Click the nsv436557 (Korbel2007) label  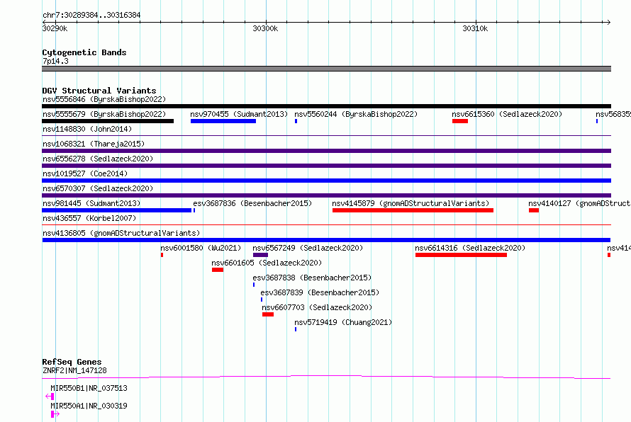coord(89,218)
